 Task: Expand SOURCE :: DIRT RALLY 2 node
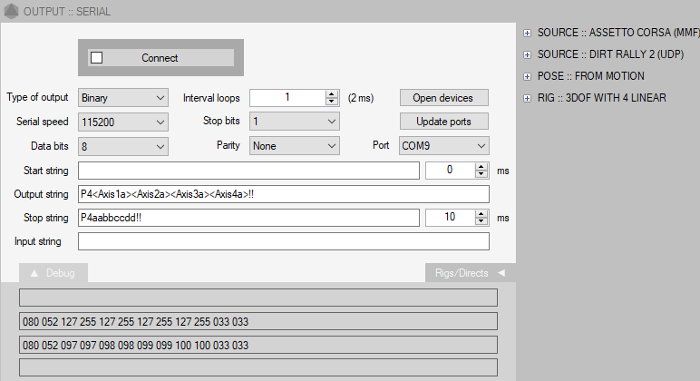(527, 54)
